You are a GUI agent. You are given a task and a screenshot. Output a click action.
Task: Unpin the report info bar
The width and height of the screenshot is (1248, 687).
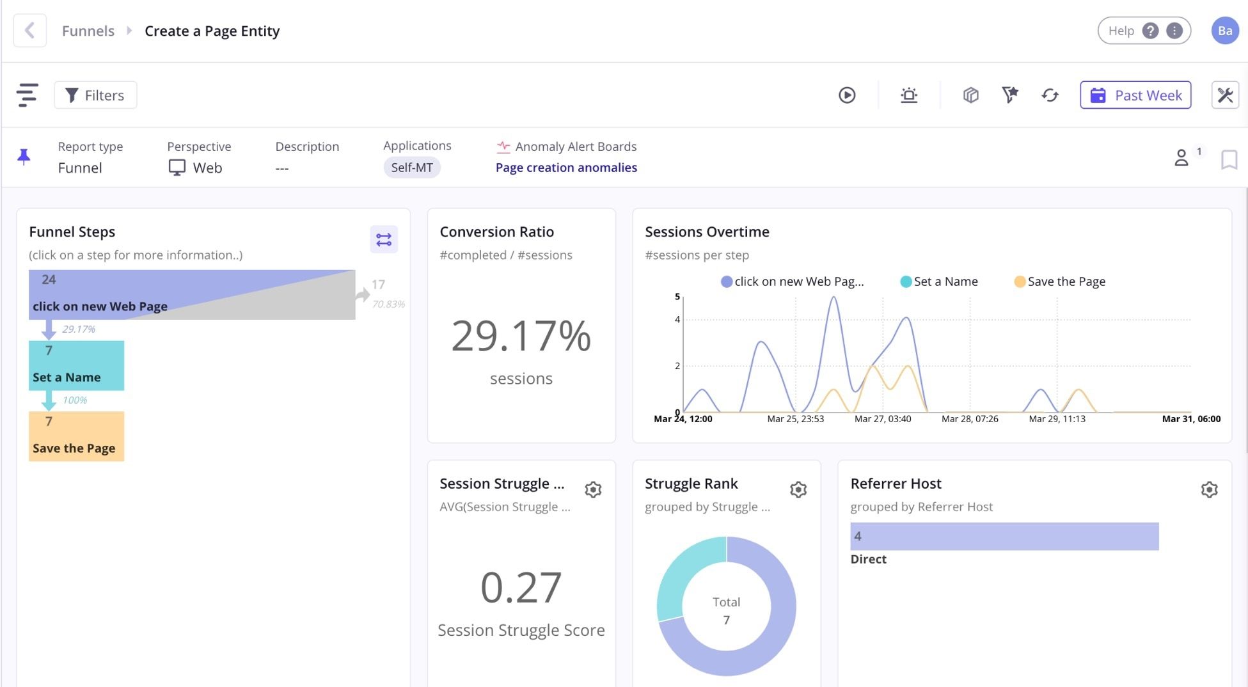[x=24, y=157]
